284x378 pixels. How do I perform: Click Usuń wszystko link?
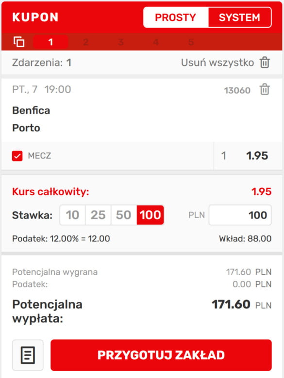217,63
